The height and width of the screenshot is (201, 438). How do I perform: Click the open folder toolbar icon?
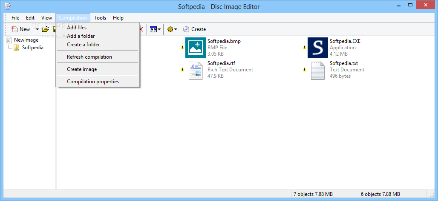click(46, 29)
